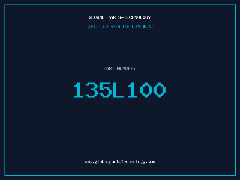Select the part number 135L100
240x180 pixels.
[120, 90]
